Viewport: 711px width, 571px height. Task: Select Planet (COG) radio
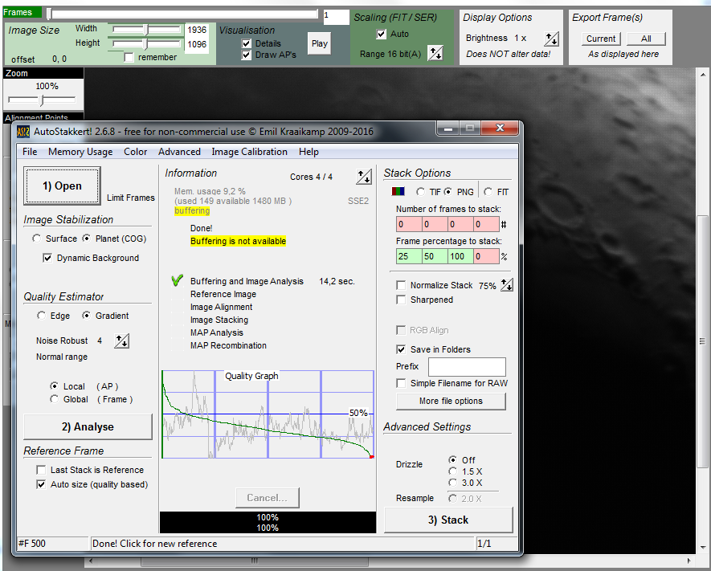[86, 239]
